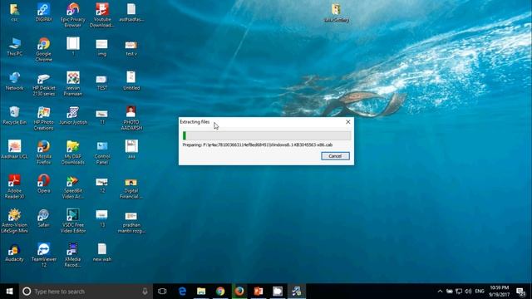Viewport: 532px width, 299px height.
Task: Open the XMedia Recode shortcut
Action: pyautogui.click(x=73, y=255)
